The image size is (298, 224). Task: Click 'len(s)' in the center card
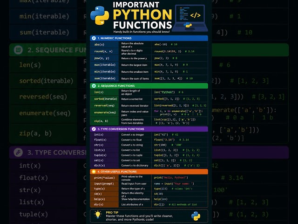(99, 92)
